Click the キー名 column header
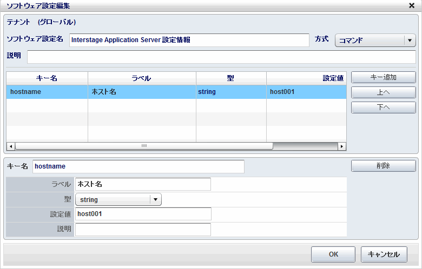422x269 pixels. point(47,78)
